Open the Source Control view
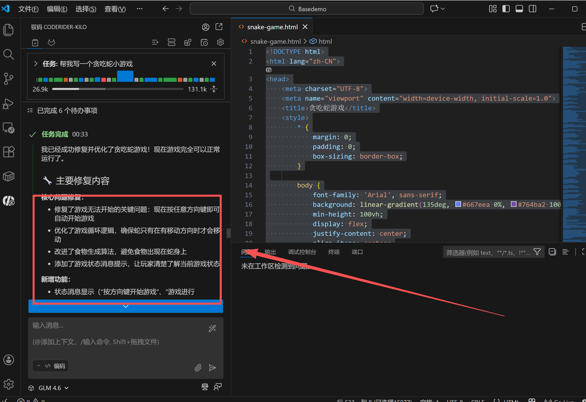The width and height of the screenshot is (586, 402). (x=8, y=79)
